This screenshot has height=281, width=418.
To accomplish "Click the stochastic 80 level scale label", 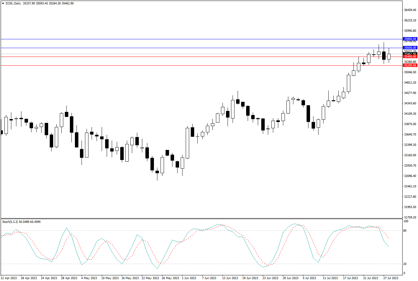I will point(405,231).
